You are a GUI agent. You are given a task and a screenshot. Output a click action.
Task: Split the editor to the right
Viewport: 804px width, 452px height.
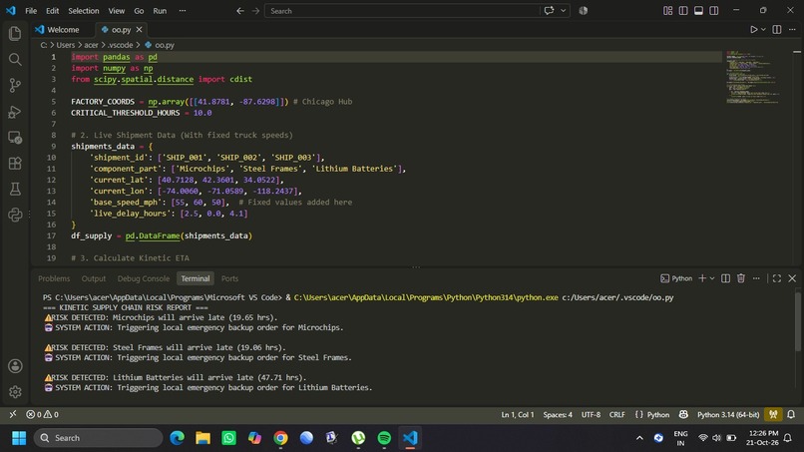pyautogui.click(x=777, y=30)
